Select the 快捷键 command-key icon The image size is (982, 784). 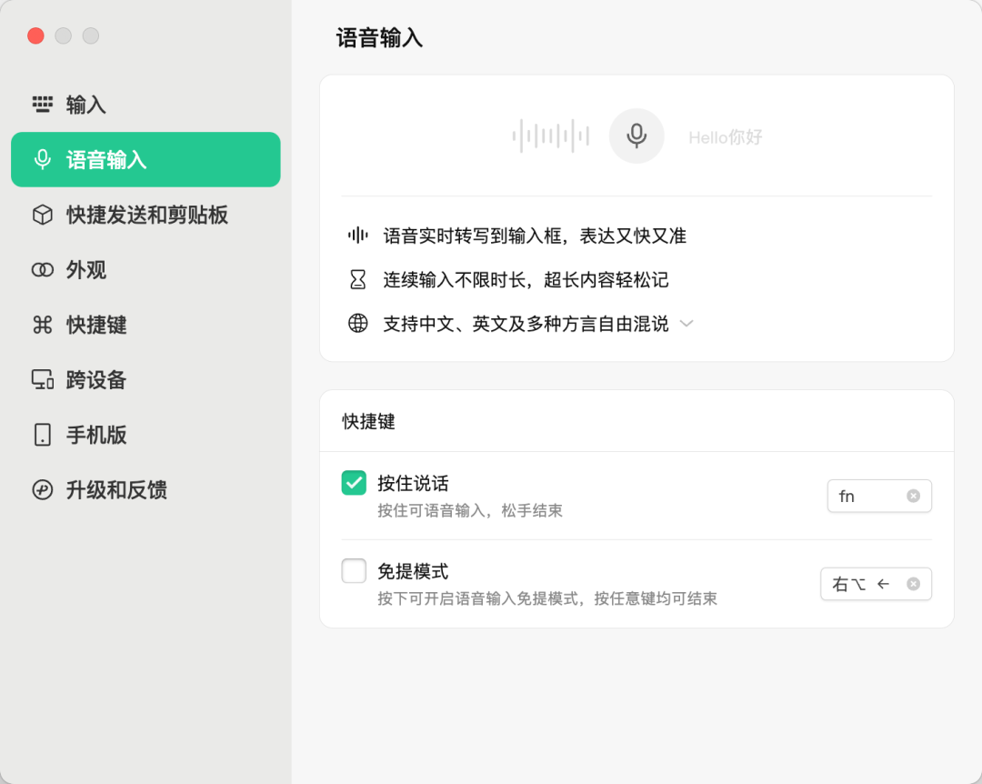(43, 325)
